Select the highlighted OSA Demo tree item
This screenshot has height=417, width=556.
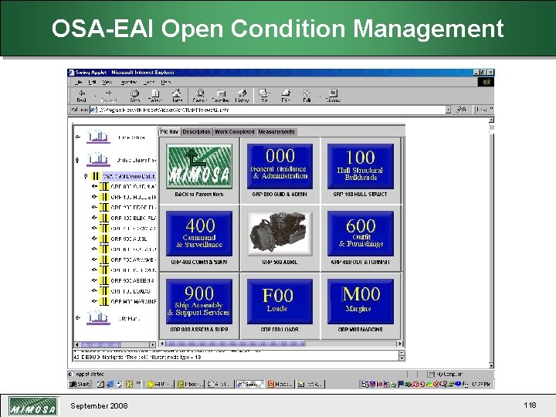[129, 176]
